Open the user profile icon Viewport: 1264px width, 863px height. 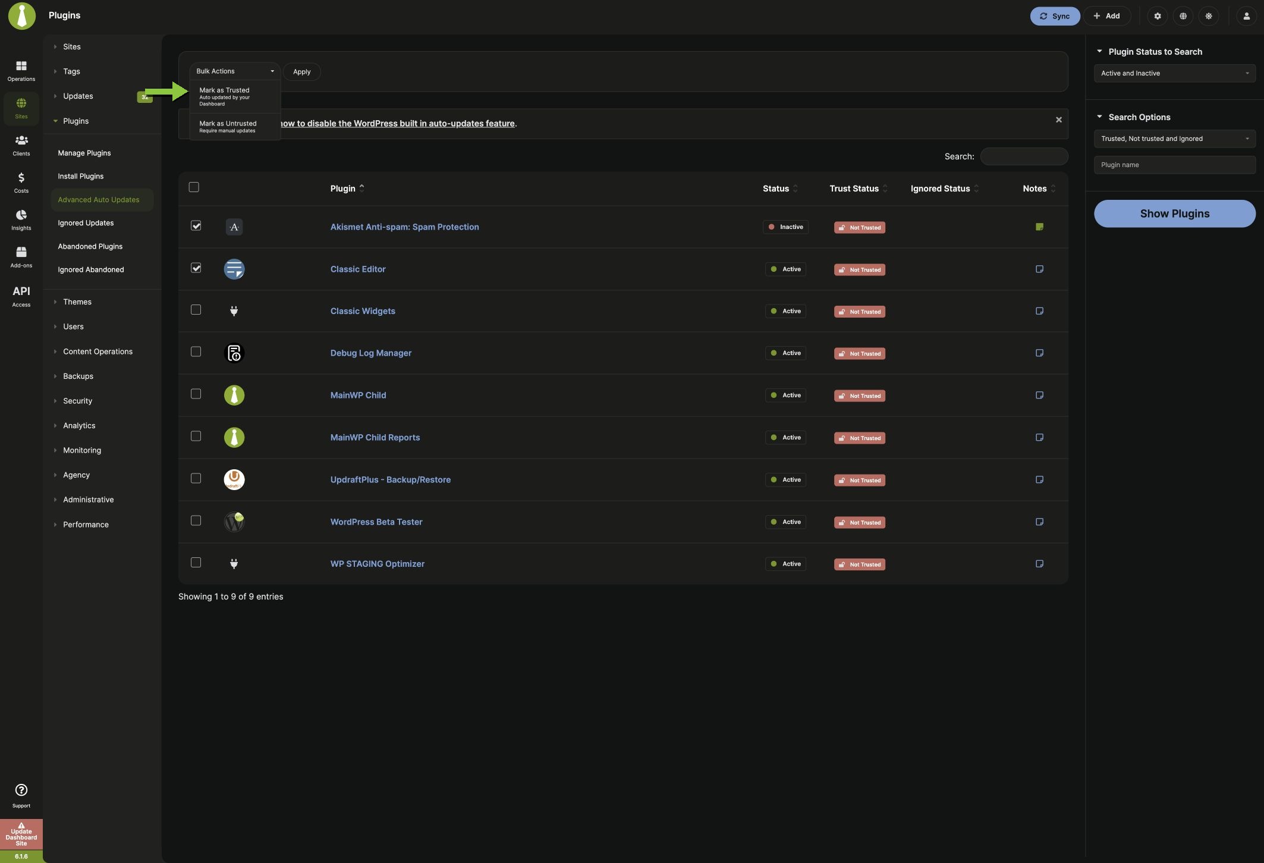tap(1246, 16)
